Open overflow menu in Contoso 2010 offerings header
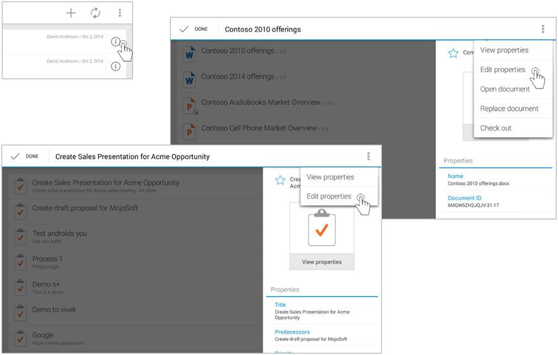558x355 pixels. [542, 29]
